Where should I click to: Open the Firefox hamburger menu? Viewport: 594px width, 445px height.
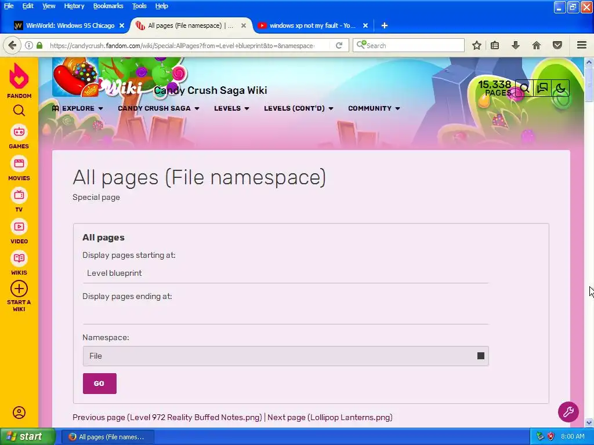(x=582, y=45)
